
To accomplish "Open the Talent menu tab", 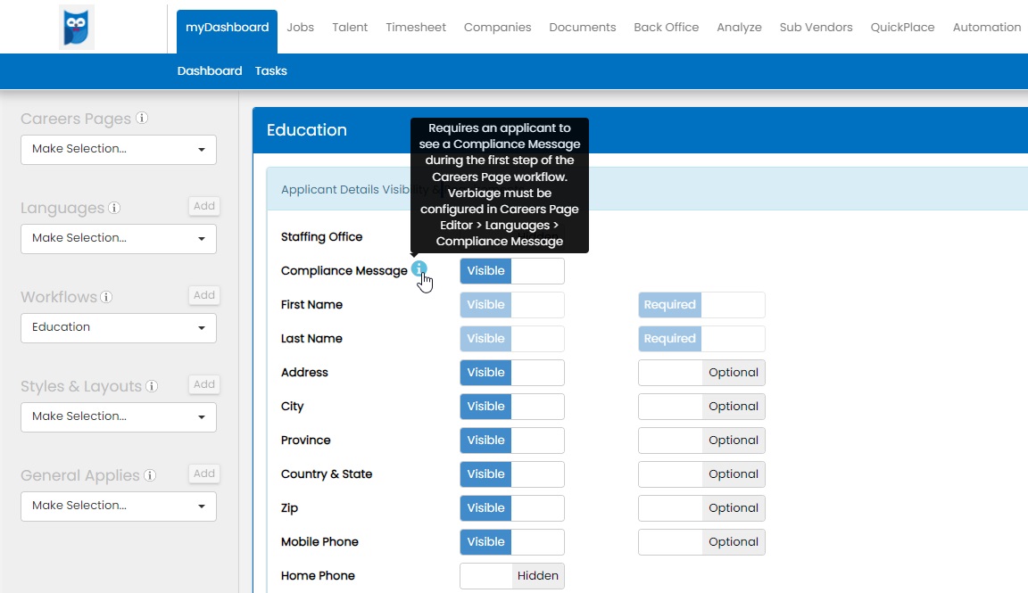I will [x=350, y=28].
